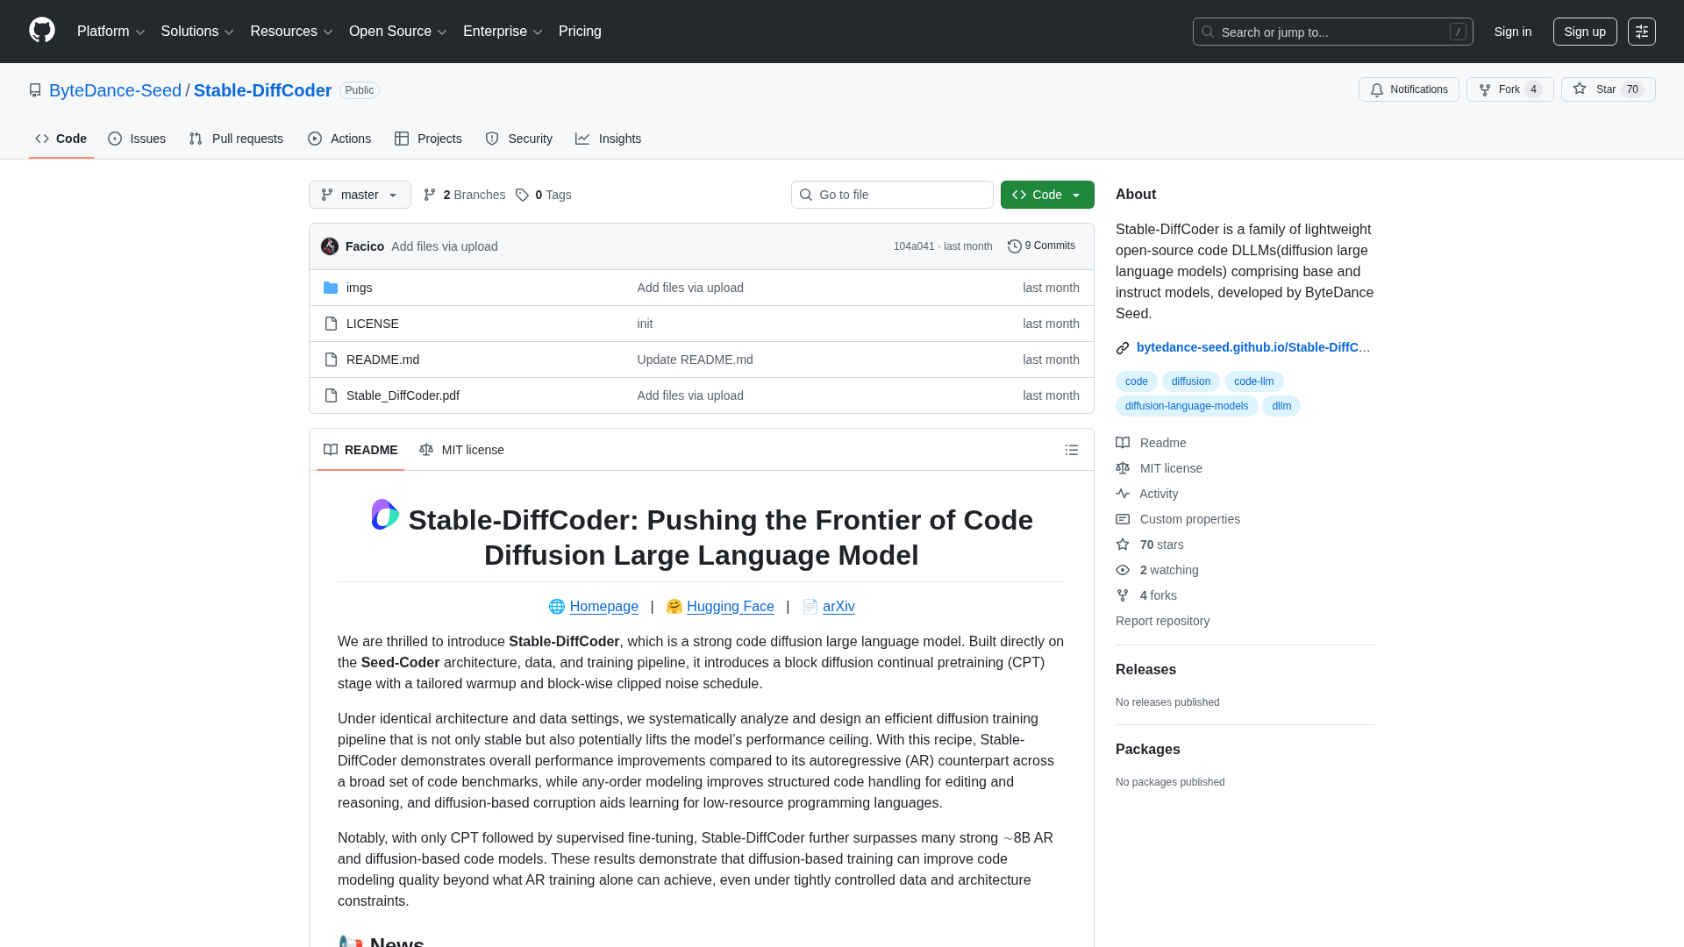
Task: Click the Notifications bell button
Action: click(1409, 89)
